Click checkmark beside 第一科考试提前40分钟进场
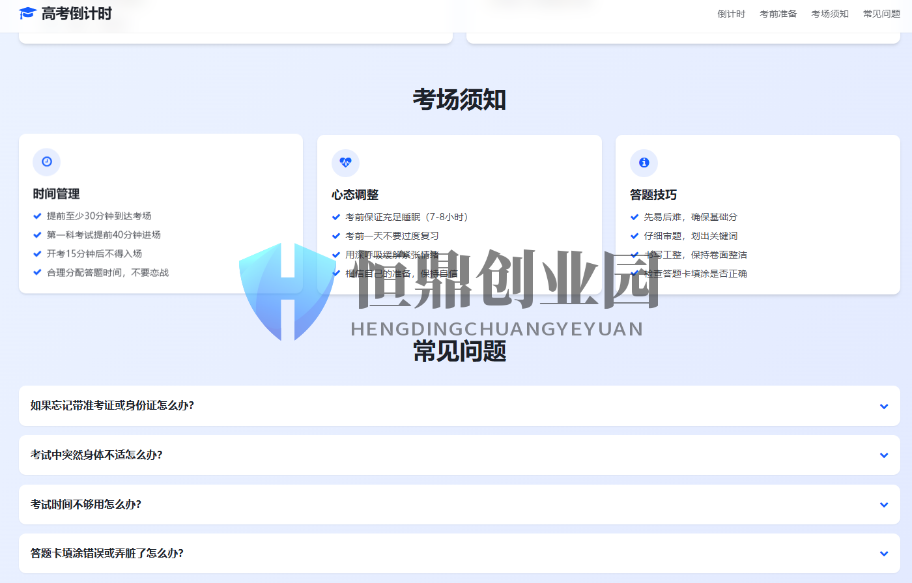 (x=37, y=235)
